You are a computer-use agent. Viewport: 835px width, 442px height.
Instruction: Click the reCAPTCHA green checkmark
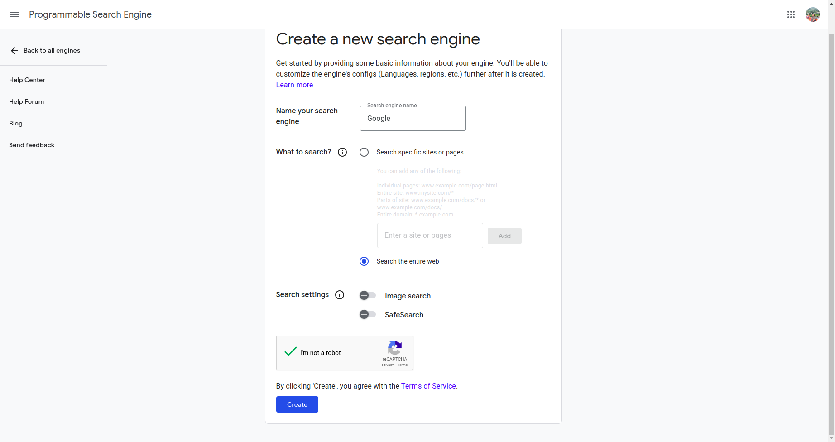click(x=290, y=351)
